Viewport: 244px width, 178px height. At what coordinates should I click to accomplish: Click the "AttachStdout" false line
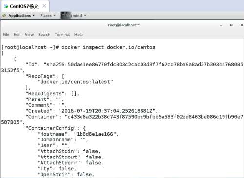coord(70,157)
